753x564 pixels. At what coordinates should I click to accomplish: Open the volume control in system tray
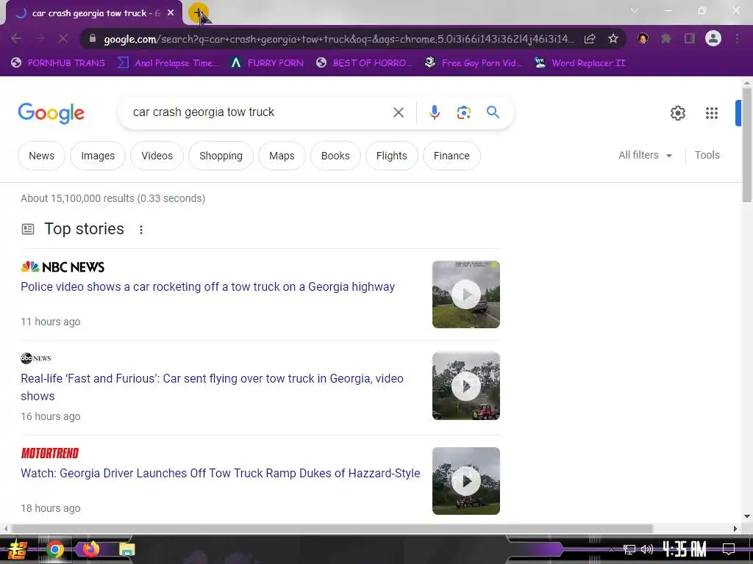647,549
